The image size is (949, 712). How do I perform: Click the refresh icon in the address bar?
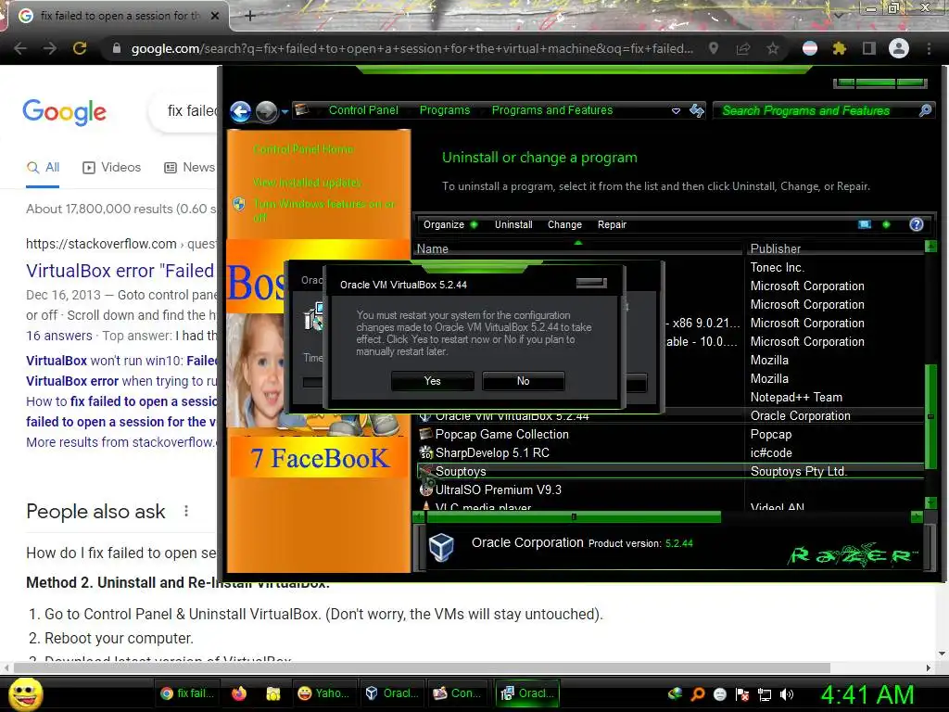click(697, 110)
